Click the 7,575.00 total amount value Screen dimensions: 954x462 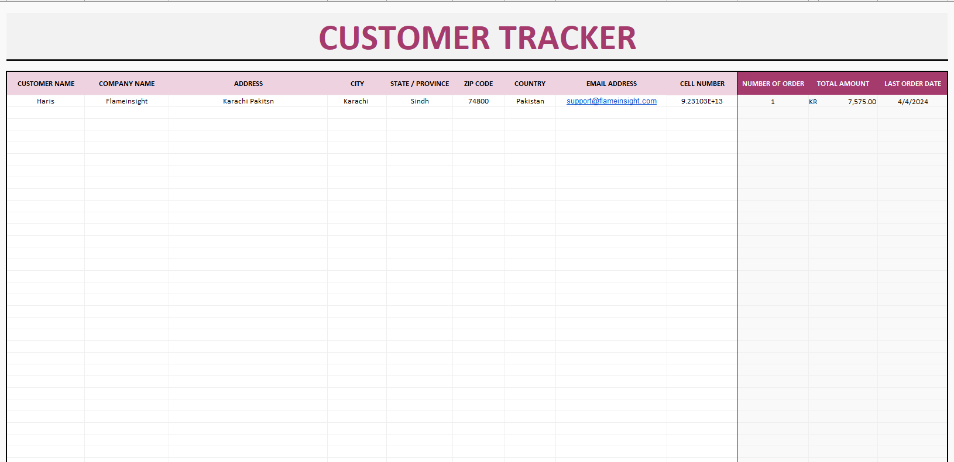click(862, 102)
